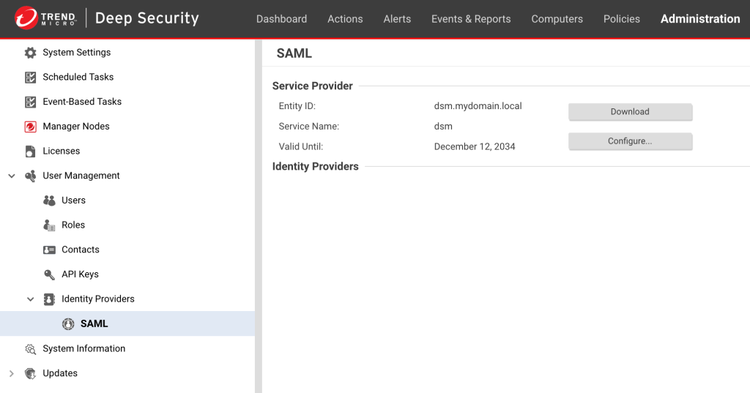Navigate to the Computers tab
The width and height of the screenshot is (750, 393).
click(x=557, y=18)
